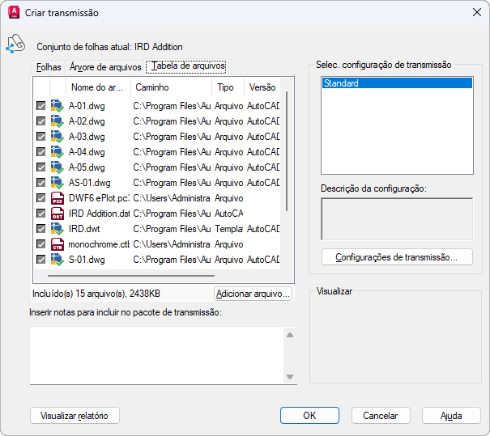This screenshot has height=436, width=490.
Task: Click the A-03.dwg drawing file icon
Action: click(x=57, y=137)
